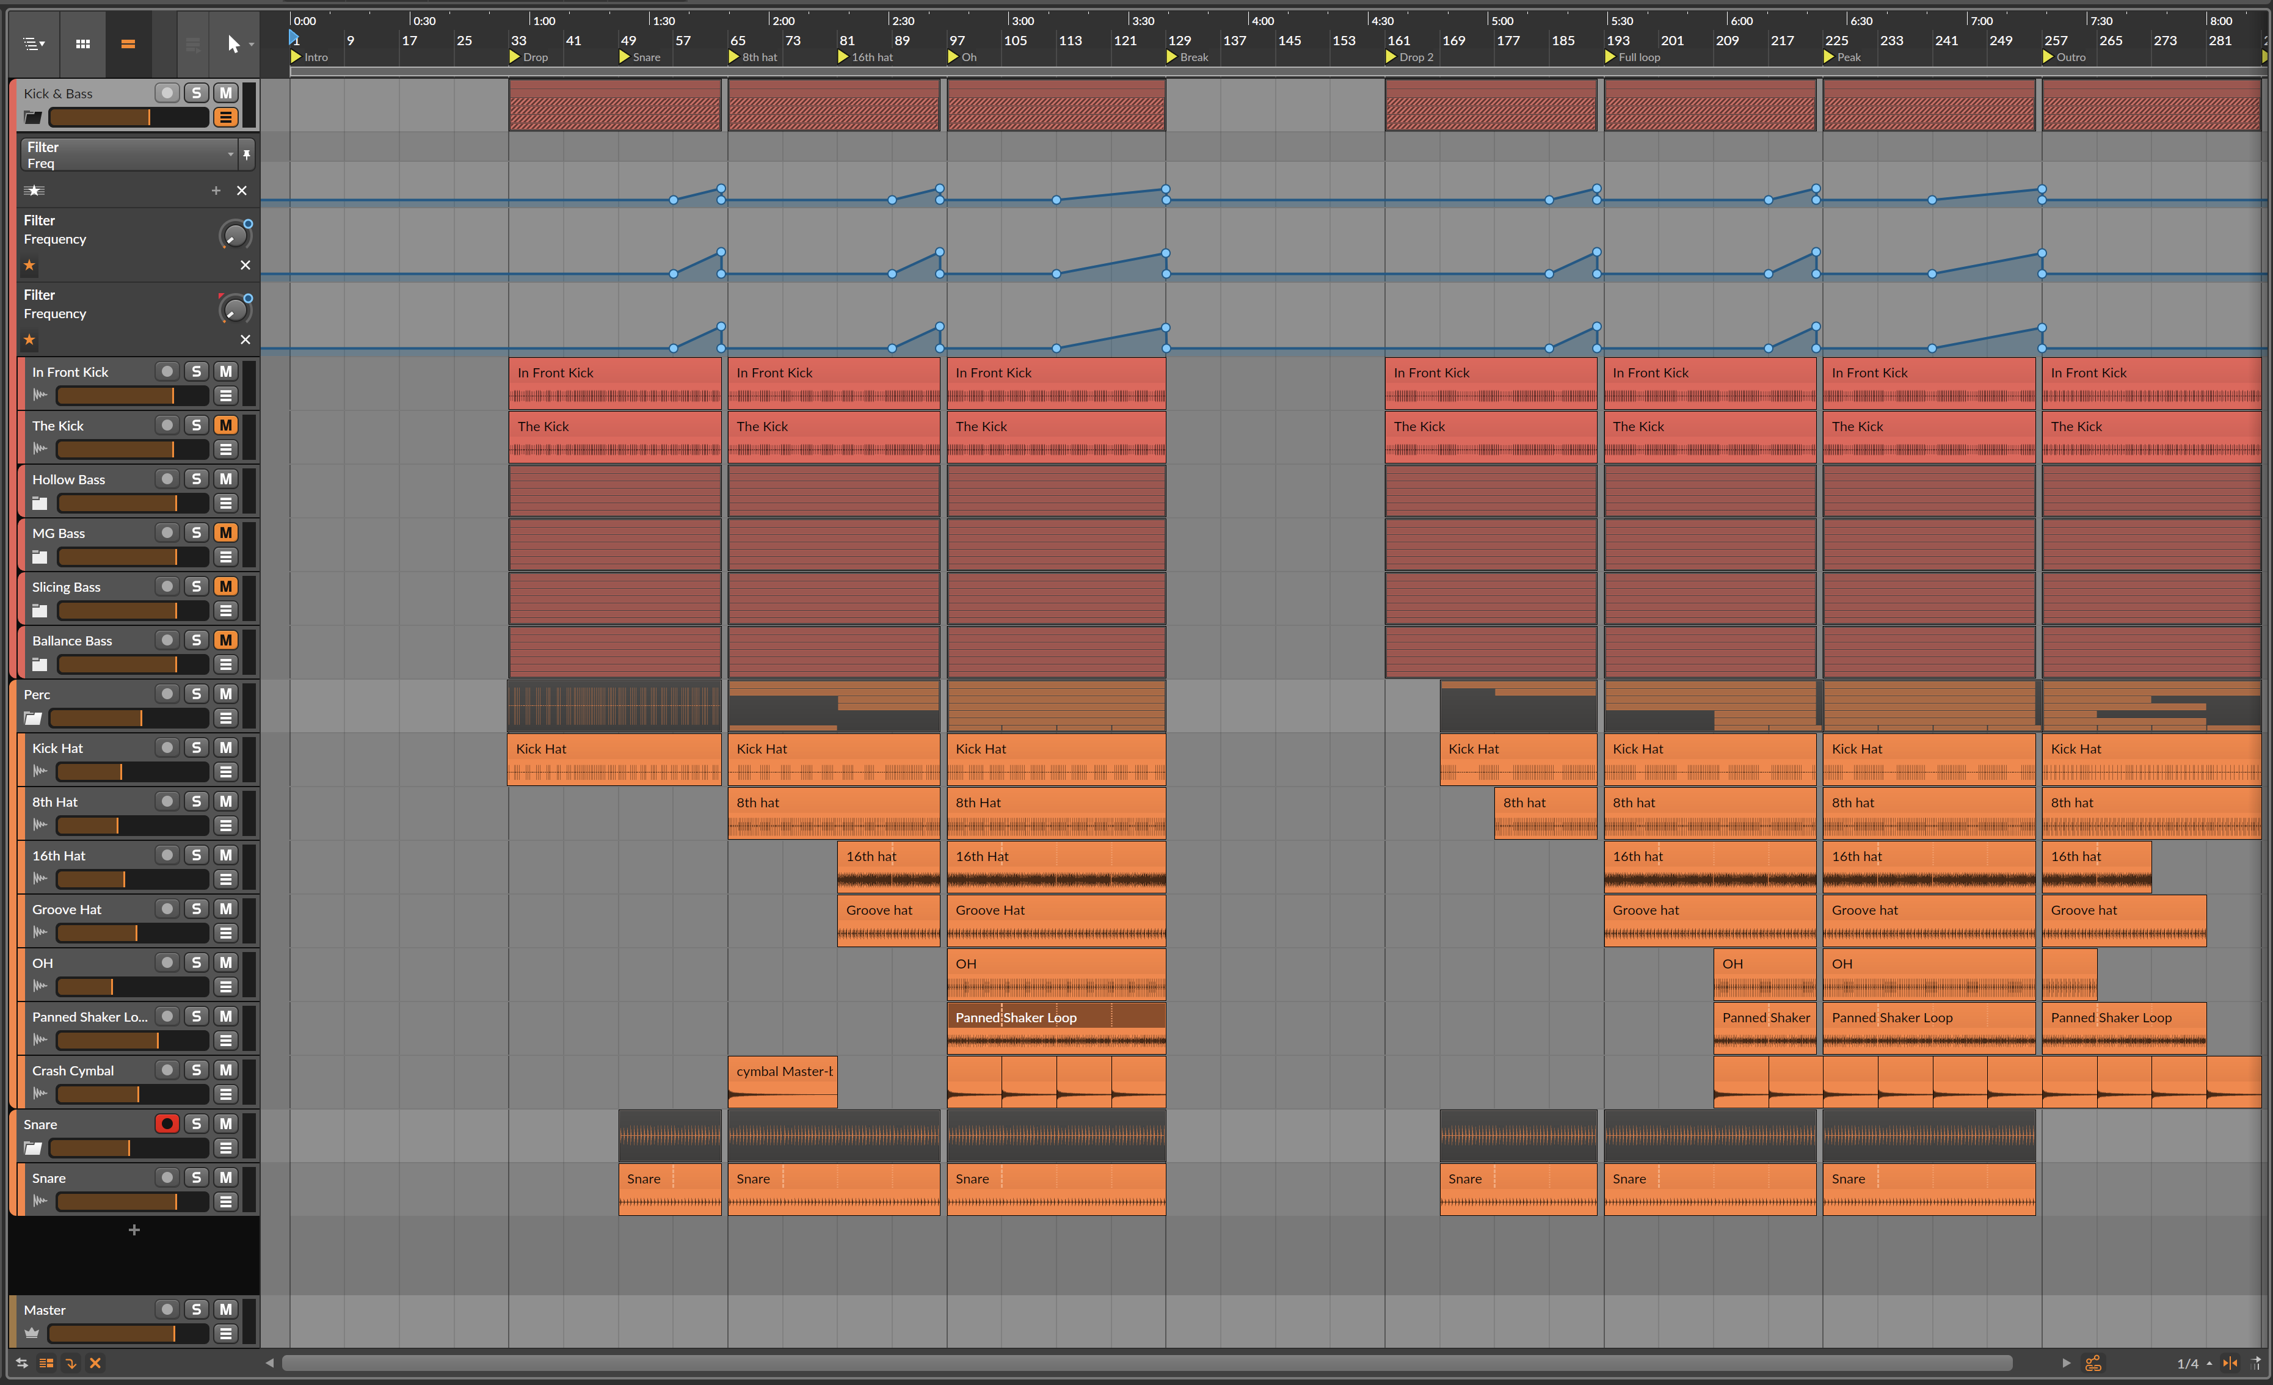
Task: Unmute the MG Bass track
Action: [x=225, y=533]
